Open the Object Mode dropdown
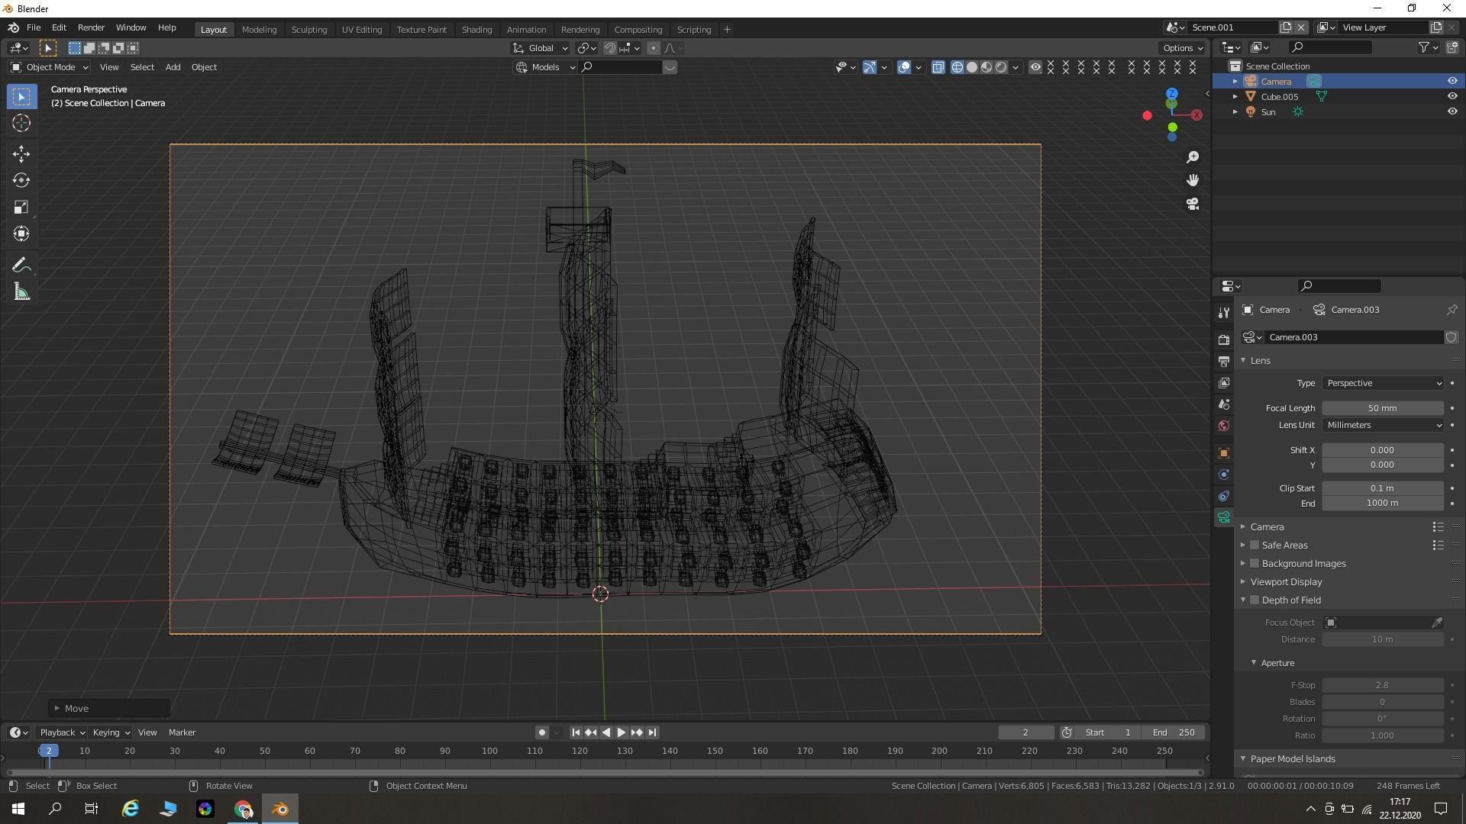The image size is (1466, 824). (50, 67)
